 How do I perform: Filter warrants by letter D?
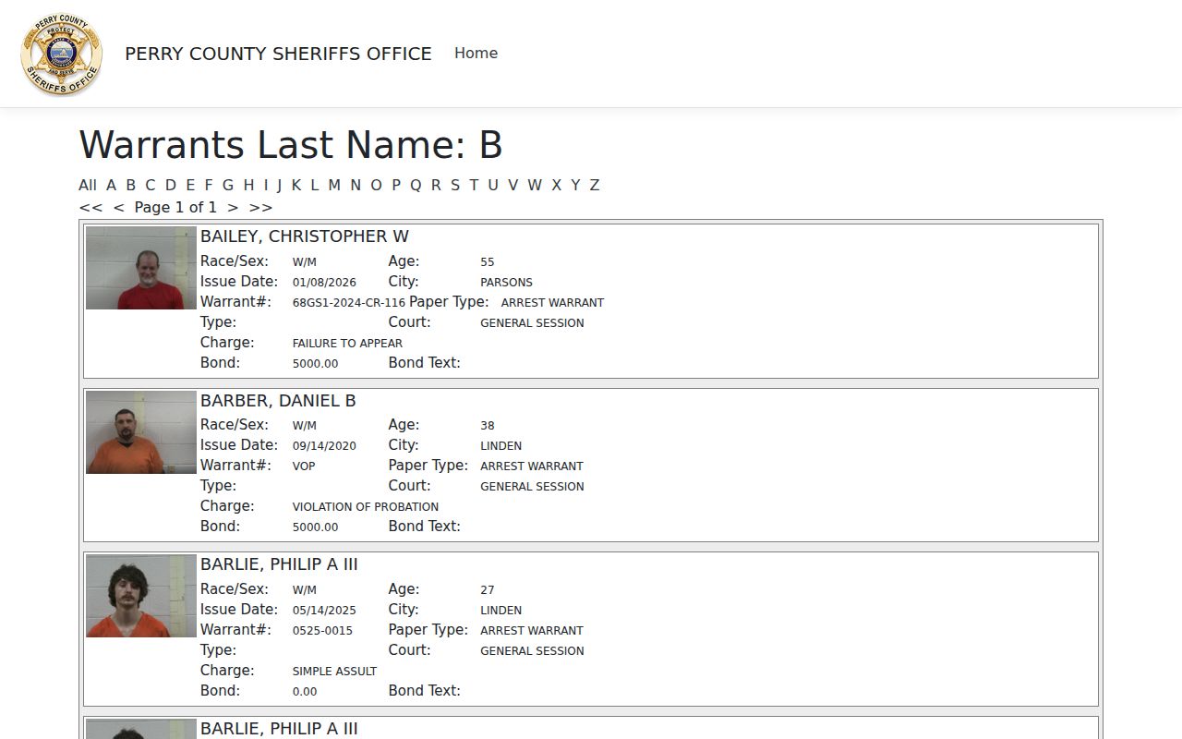[x=170, y=185]
